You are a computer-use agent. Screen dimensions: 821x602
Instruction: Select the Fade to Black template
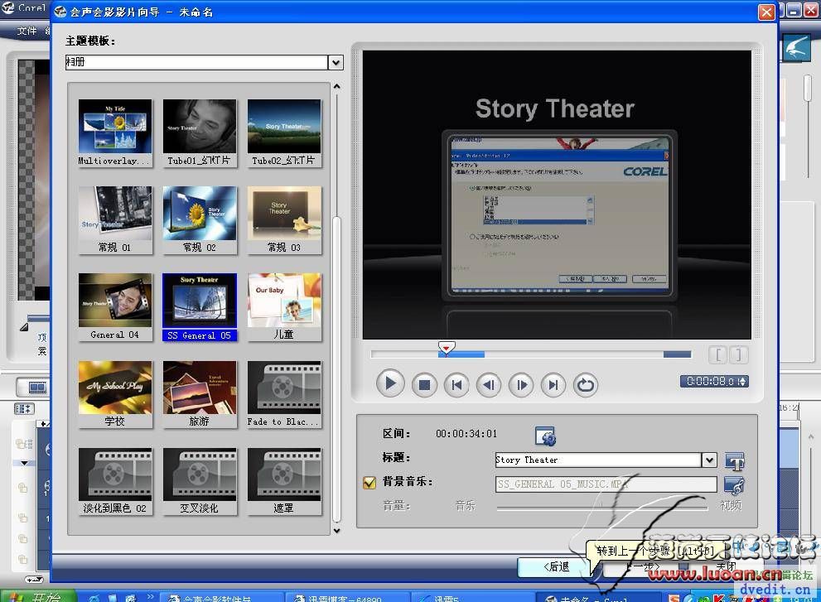284,394
